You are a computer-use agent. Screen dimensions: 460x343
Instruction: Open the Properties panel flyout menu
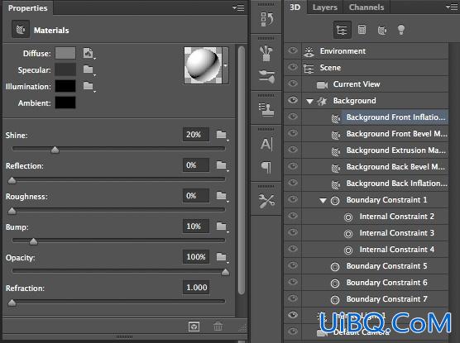coord(238,7)
